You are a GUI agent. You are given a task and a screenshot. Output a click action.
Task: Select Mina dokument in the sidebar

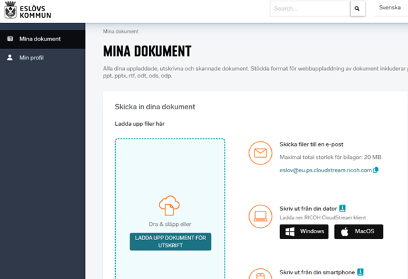click(40, 38)
